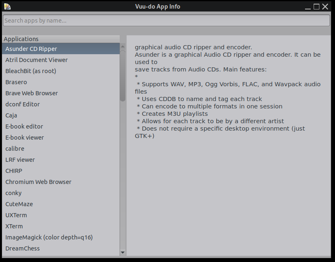The image size is (335, 262).
Task: Pick conky in the applications list
Action: (x=61, y=193)
